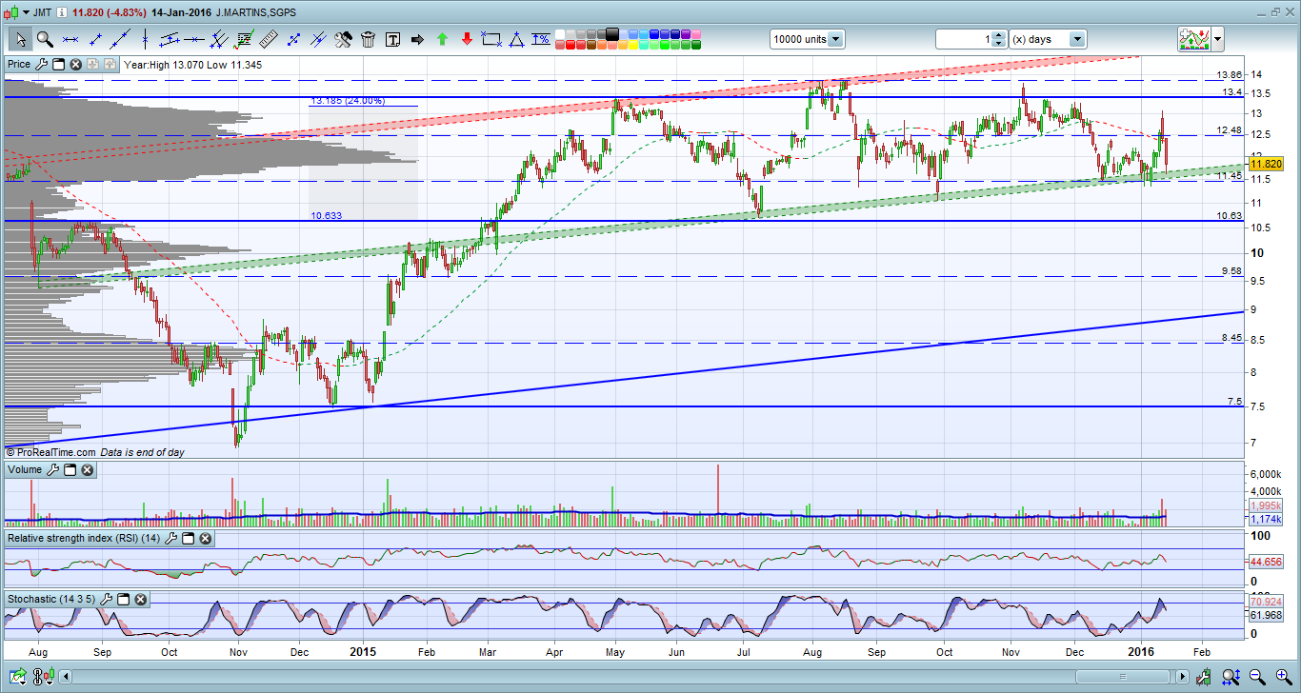
Task: Select the percentage retracement tool
Action: (x=541, y=39)
